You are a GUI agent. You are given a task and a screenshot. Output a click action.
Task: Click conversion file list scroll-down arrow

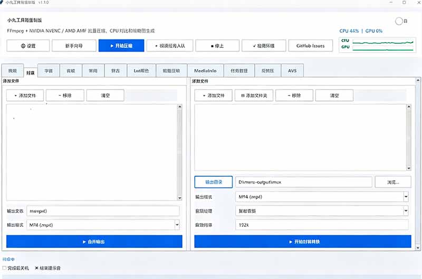tap(409, 168)
